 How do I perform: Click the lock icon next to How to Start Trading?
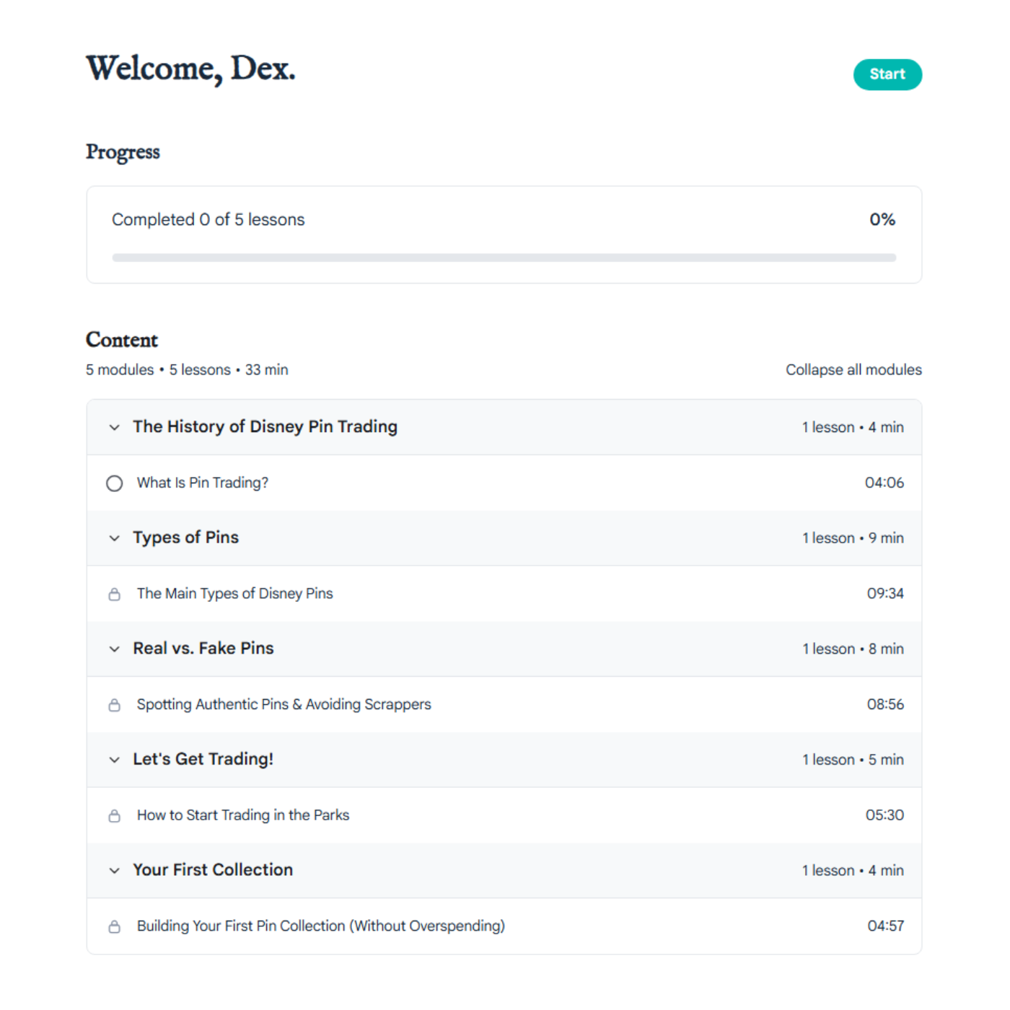point(114,816)
